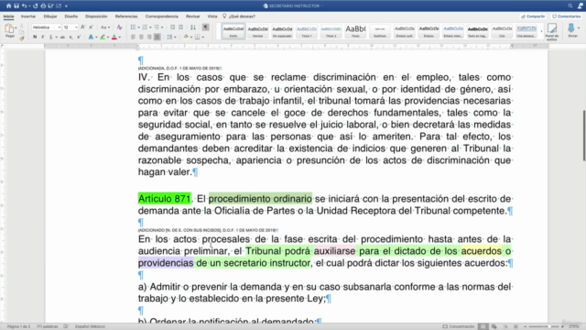Toggle justified alignment
Image resolution: width=586 pixels, height=330 pixels.
click(157, 37)
